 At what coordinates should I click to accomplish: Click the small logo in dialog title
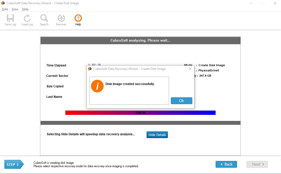pyautogui.click(x=90, y=69)
